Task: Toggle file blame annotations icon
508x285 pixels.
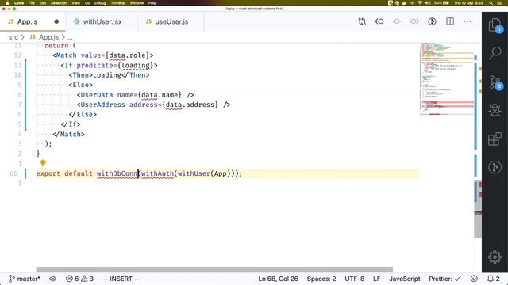Action: tap(432, 21)
